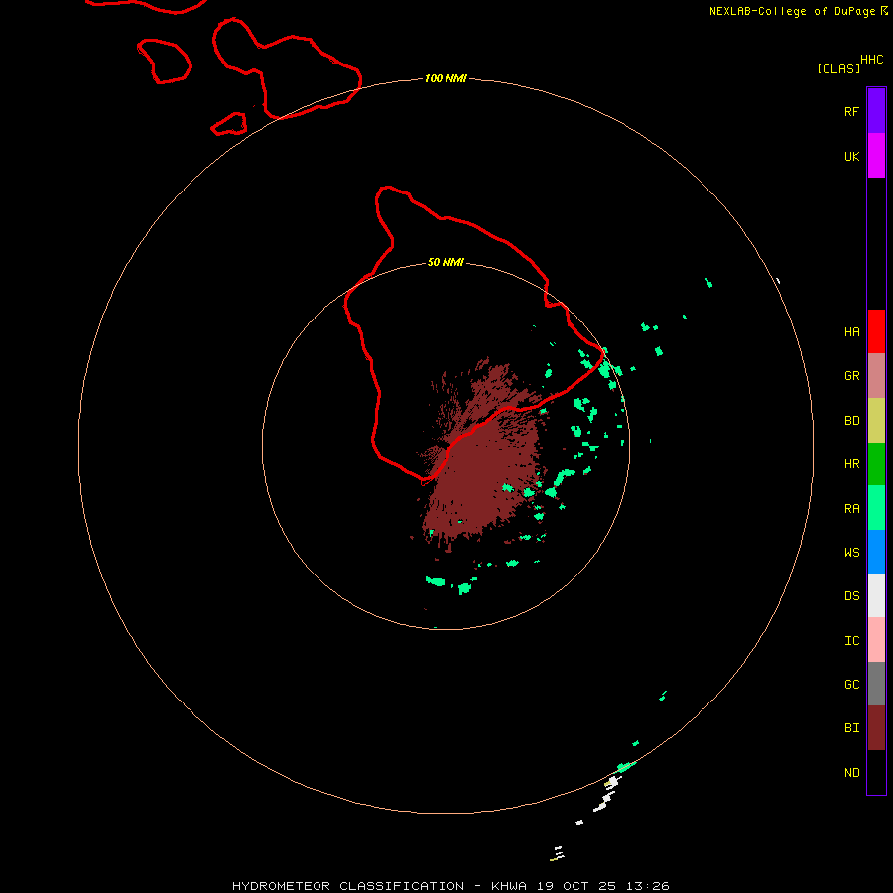This screenshot has width=893, height=893.
Task: Click the RA light green legend swatch
Action: click(876, 508)
